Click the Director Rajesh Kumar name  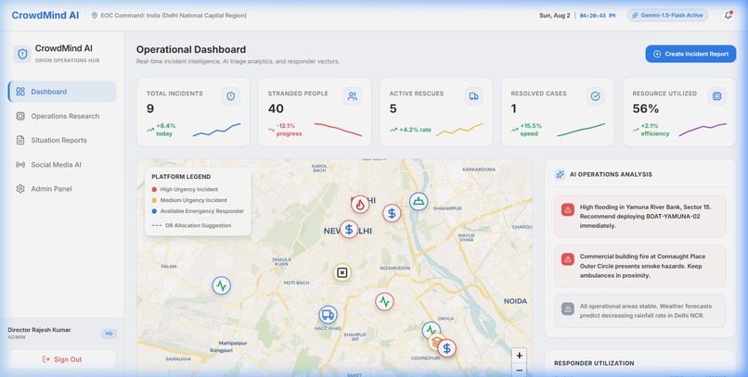click(39, 330)
